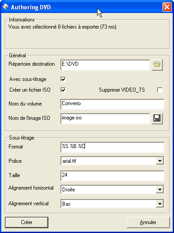Viewport: 174px width, 233px height.
Task: Click the Créer button
Action: point(26,222)
